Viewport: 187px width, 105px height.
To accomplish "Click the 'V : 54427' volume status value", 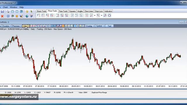I will click(47, 92).
